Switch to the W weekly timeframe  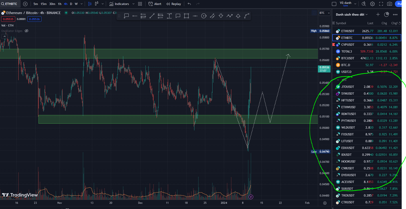76,4
